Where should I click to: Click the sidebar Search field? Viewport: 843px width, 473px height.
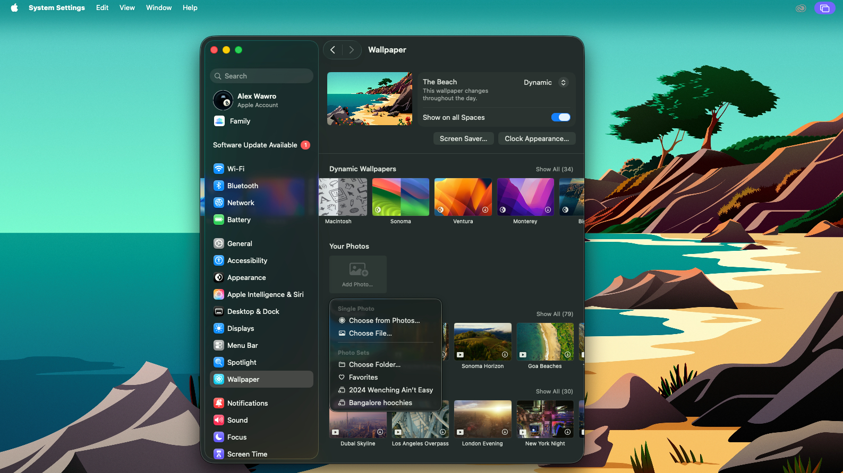coord(261,76)
